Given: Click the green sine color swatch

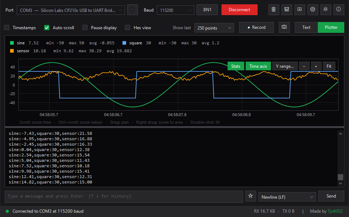Looking at the screenshot, I should (12, 43).
